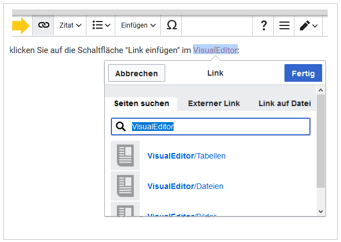
Task: Choose the VisualEditor/Tabellen search result
Action: [186, 156]
